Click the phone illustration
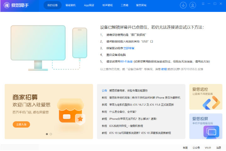 coord(80,43)
